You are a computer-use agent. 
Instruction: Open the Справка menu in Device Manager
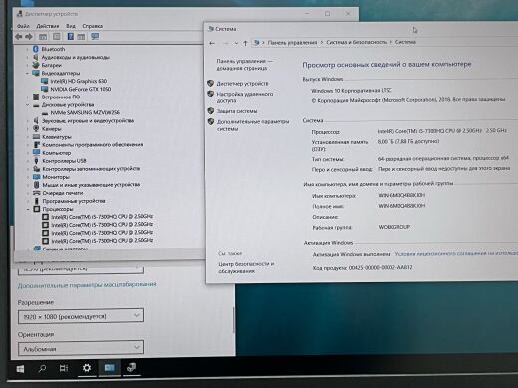coord(93,26)
